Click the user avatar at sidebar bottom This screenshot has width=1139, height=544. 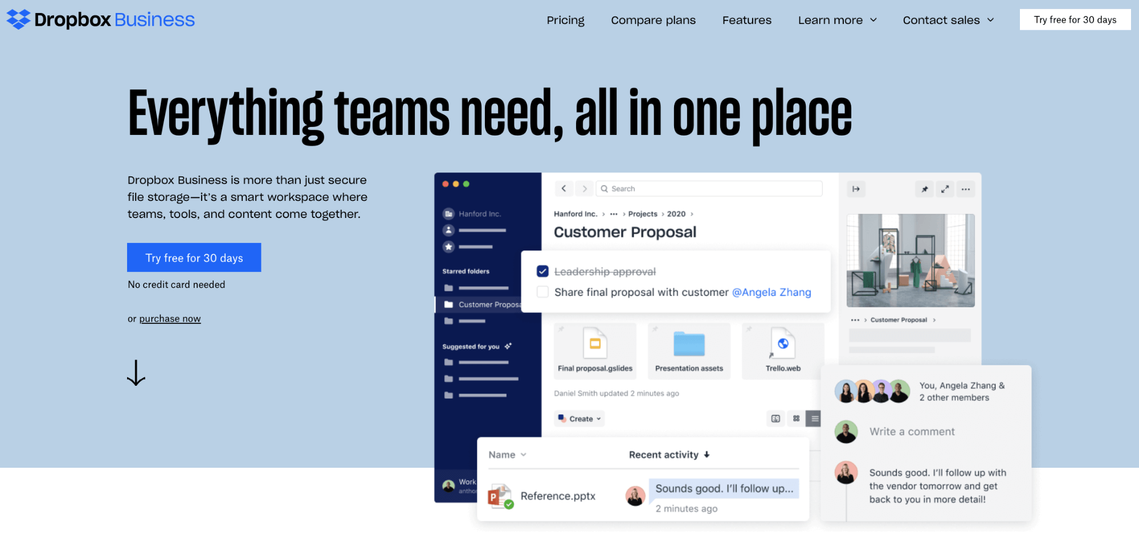(x=448, y=486)
